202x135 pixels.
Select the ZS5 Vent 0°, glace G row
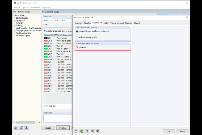click(58, 49)
